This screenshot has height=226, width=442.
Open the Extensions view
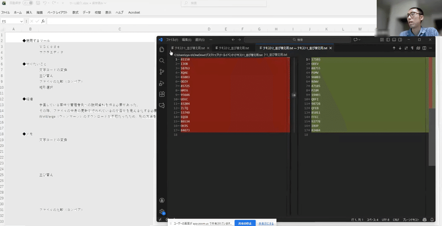162,94
